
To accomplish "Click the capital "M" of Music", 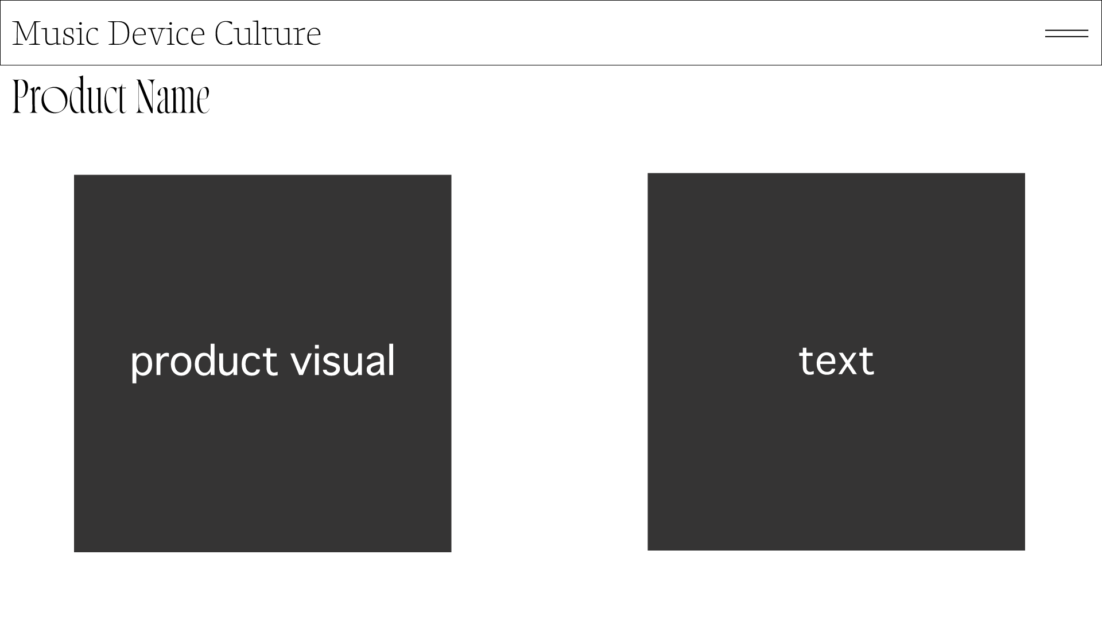I will (x=26, y=33).
